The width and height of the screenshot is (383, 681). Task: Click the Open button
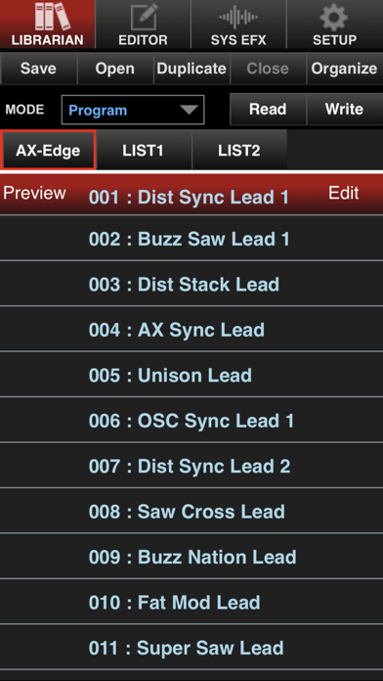click(115, 68)
